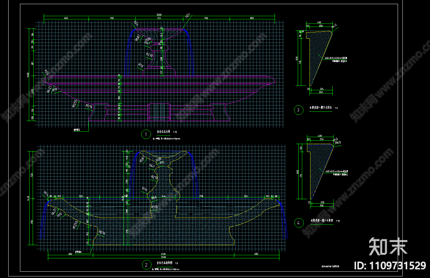Viewport: 430px width, 278px height.
Task: Click the circled number 1 drawing marker
Action: tap(146, 134)
